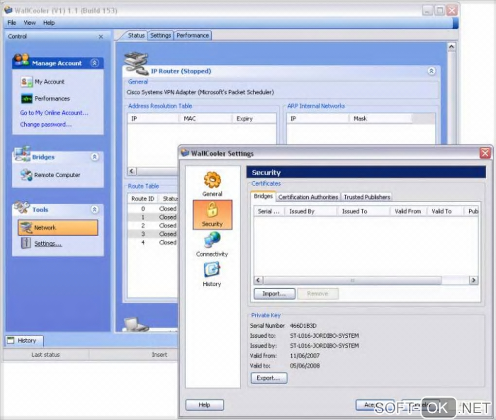The width and height of the screenshot is (496, 420).
Task: Close the WallCooler Settings dialog
Action: click(485, 154)
